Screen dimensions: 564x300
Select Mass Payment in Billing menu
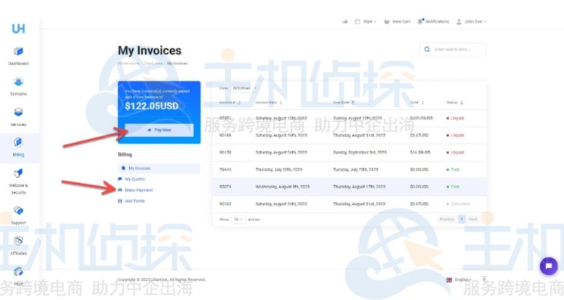click(x=136, y=190)
